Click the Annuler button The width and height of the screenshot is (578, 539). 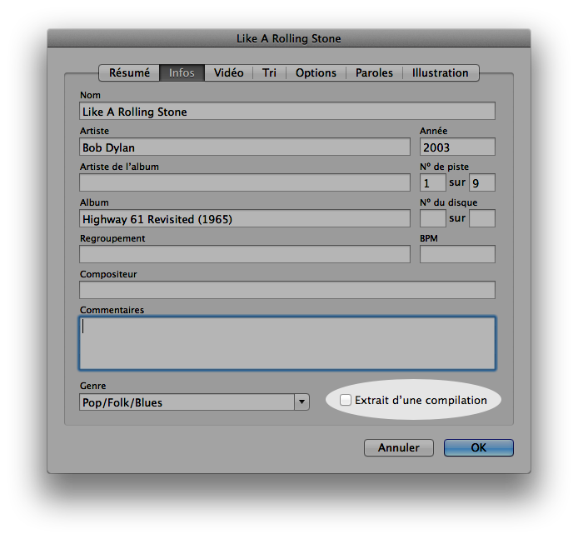pos(398,447)
